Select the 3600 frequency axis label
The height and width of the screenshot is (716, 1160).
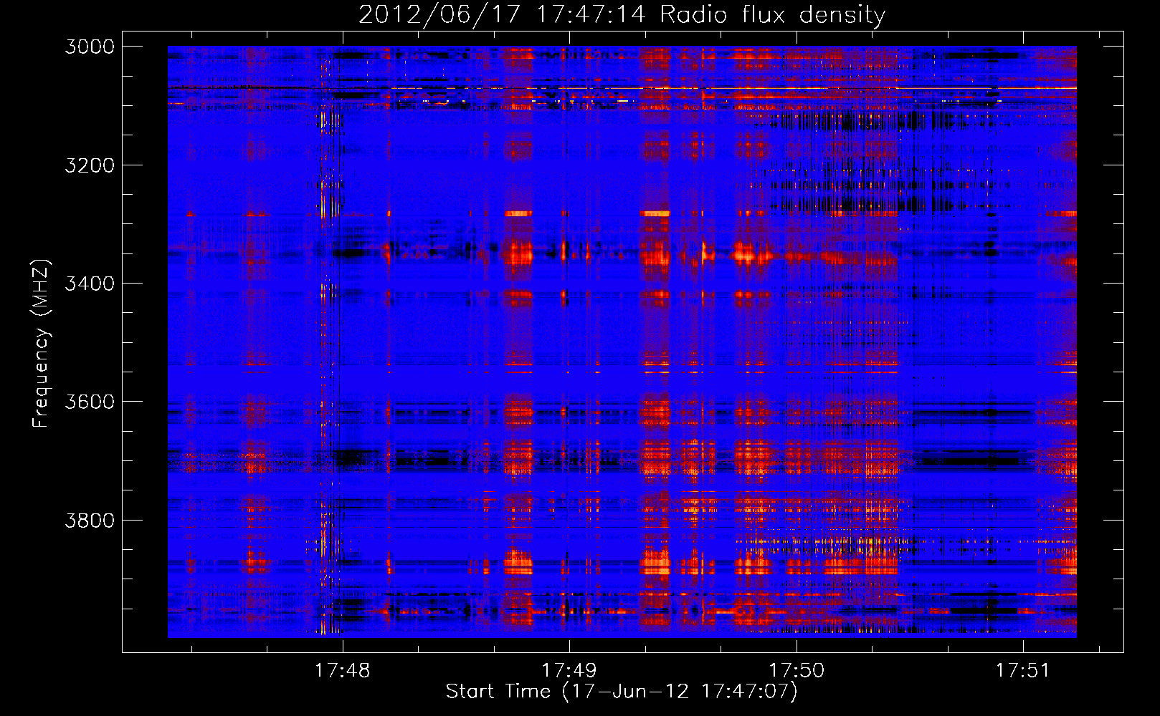point(90,402)
